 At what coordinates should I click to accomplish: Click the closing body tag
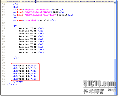click(x=18, y=82)
